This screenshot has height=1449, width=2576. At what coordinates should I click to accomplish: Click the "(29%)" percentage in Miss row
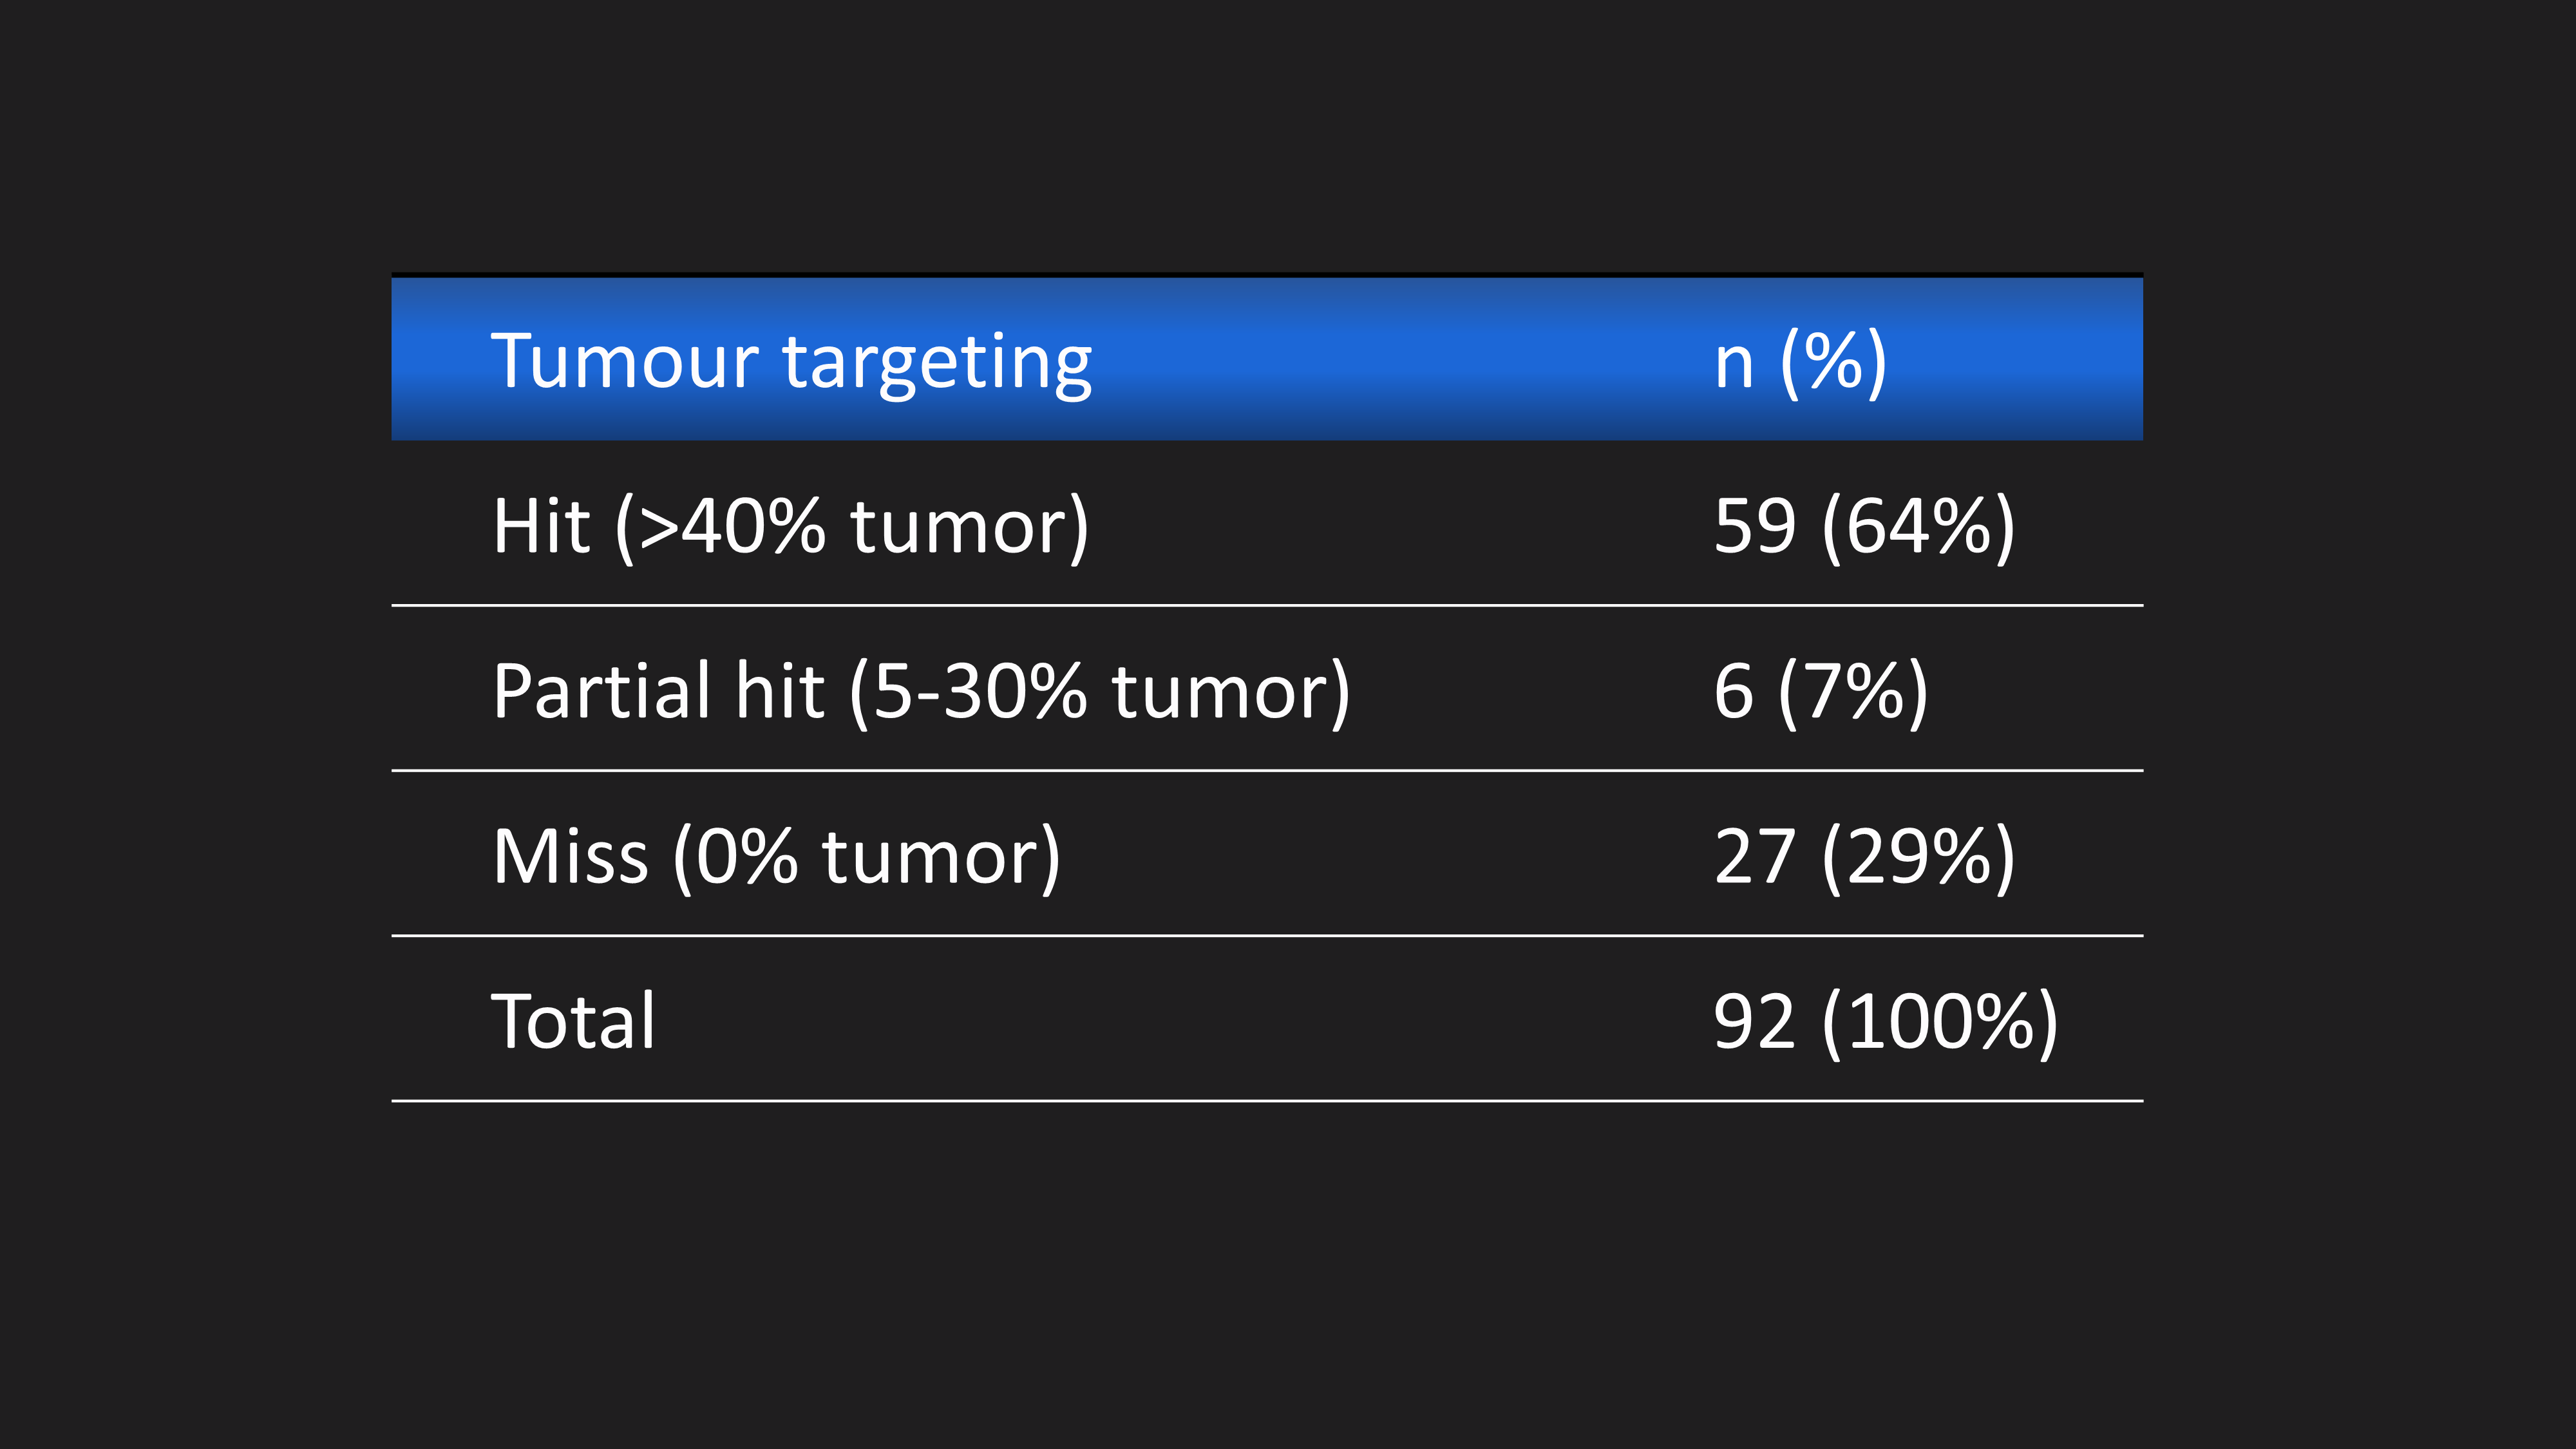tap(1918, 857)
